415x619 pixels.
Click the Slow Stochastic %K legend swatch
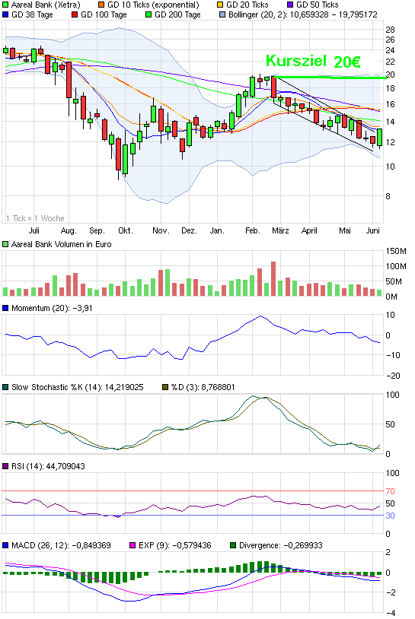click(x=5, y=387)
